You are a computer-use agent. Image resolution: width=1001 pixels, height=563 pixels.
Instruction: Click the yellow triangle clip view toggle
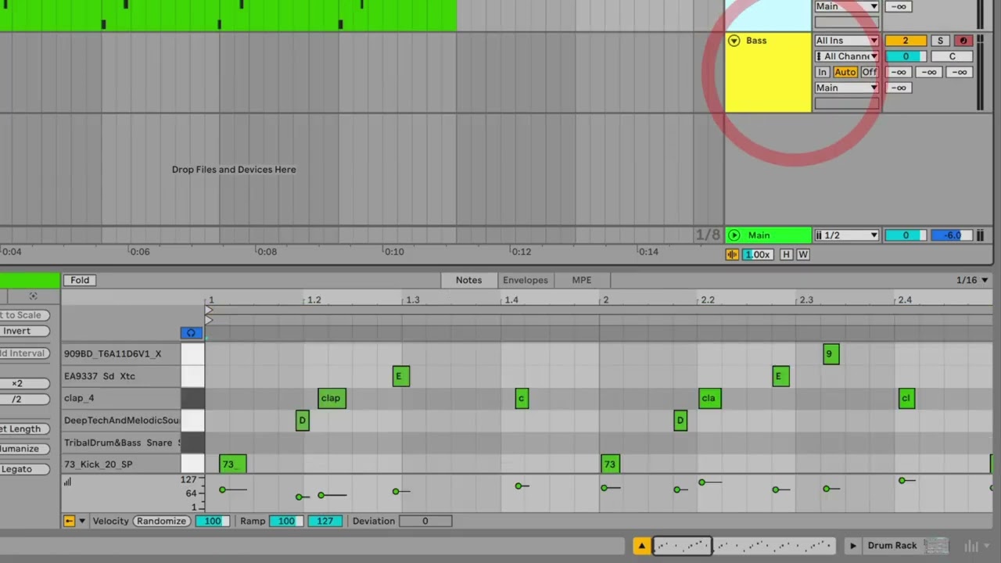click(x=641, y=546)
